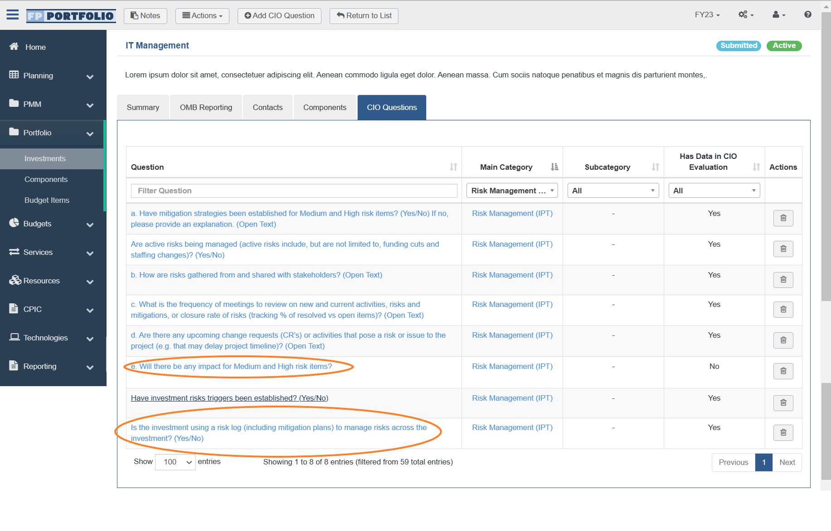Delete the frequency of meetings question

783,310
